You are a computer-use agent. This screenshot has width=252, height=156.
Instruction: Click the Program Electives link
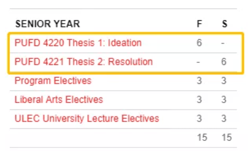[x=53, y=81]
